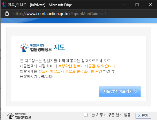This screenshot has width=157, height=120.
Task: Click the 지도검색 바로가기 button
Action: coord(120,91)
